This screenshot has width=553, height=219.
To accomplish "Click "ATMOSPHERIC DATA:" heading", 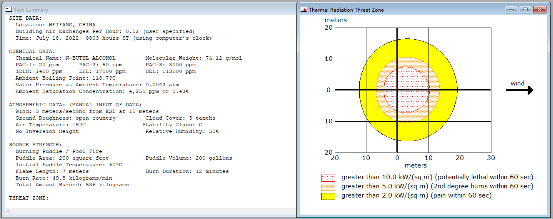I will (75, 105).
